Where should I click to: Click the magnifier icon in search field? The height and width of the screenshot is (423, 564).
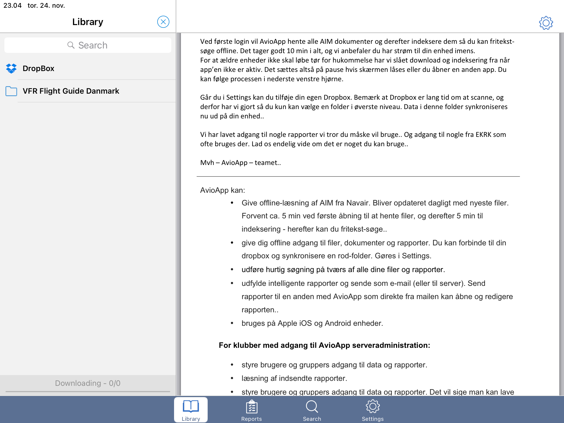pos(71,45)
